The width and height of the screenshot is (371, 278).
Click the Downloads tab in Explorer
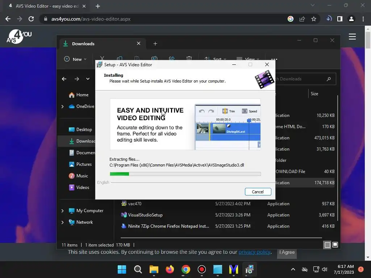click(x=102, y=44)
